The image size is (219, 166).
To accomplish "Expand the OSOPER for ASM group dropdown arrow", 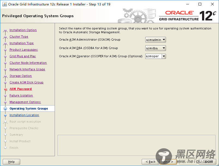I will 164,56.
